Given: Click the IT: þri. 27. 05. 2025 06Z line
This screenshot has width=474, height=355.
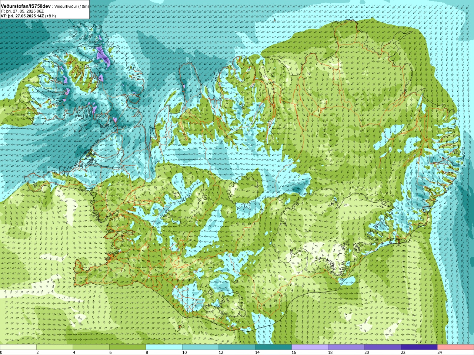Looking at the screenshot, I should pyautogui.click(x=22, y=11).
